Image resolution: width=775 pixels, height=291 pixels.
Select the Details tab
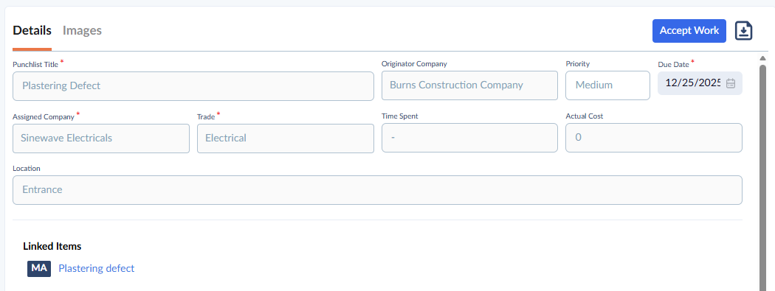32,31
